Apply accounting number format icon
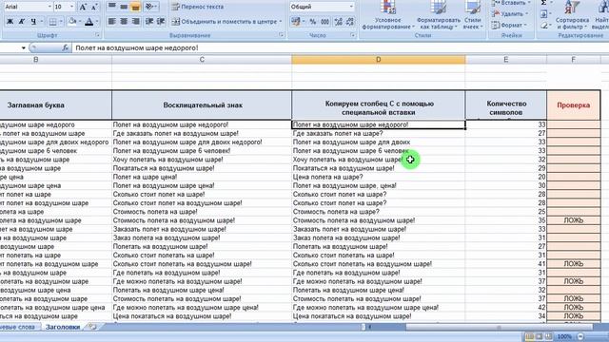 click(296, 22)
